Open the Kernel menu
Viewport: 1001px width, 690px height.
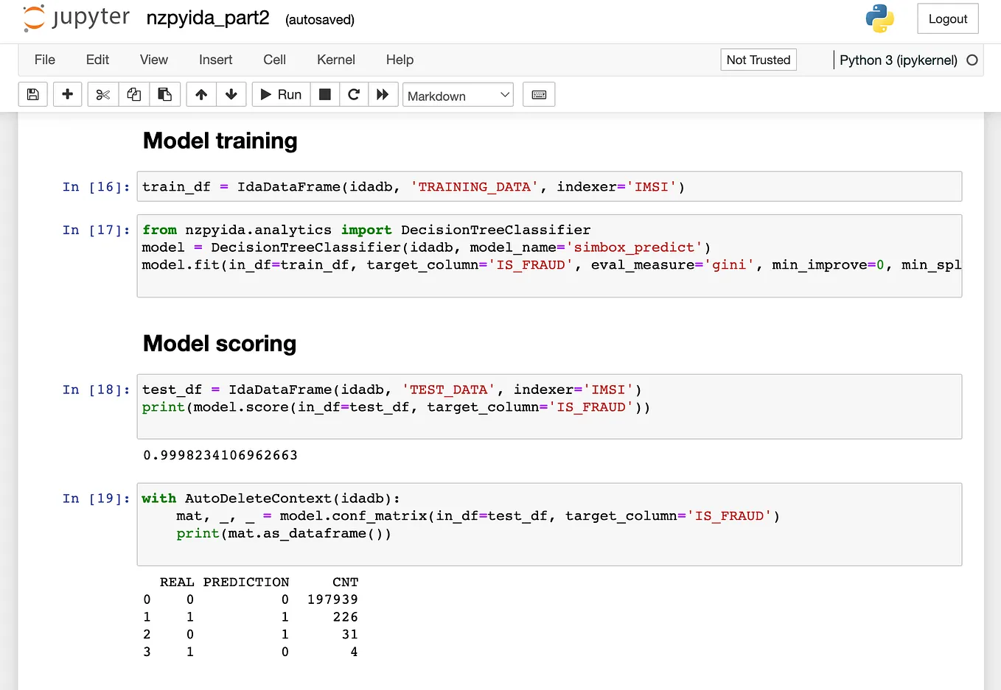pos(336,60)
